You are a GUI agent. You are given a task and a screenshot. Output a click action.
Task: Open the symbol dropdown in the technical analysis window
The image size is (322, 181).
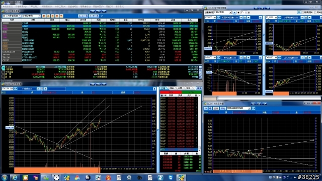(239, 109)
